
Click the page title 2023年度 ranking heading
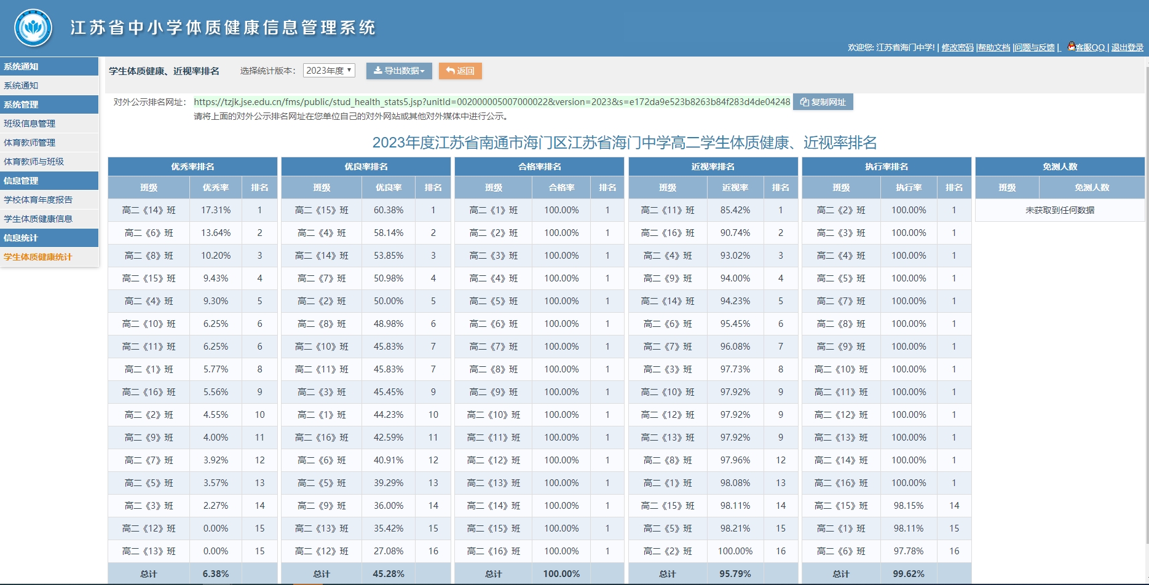(625, 143)
